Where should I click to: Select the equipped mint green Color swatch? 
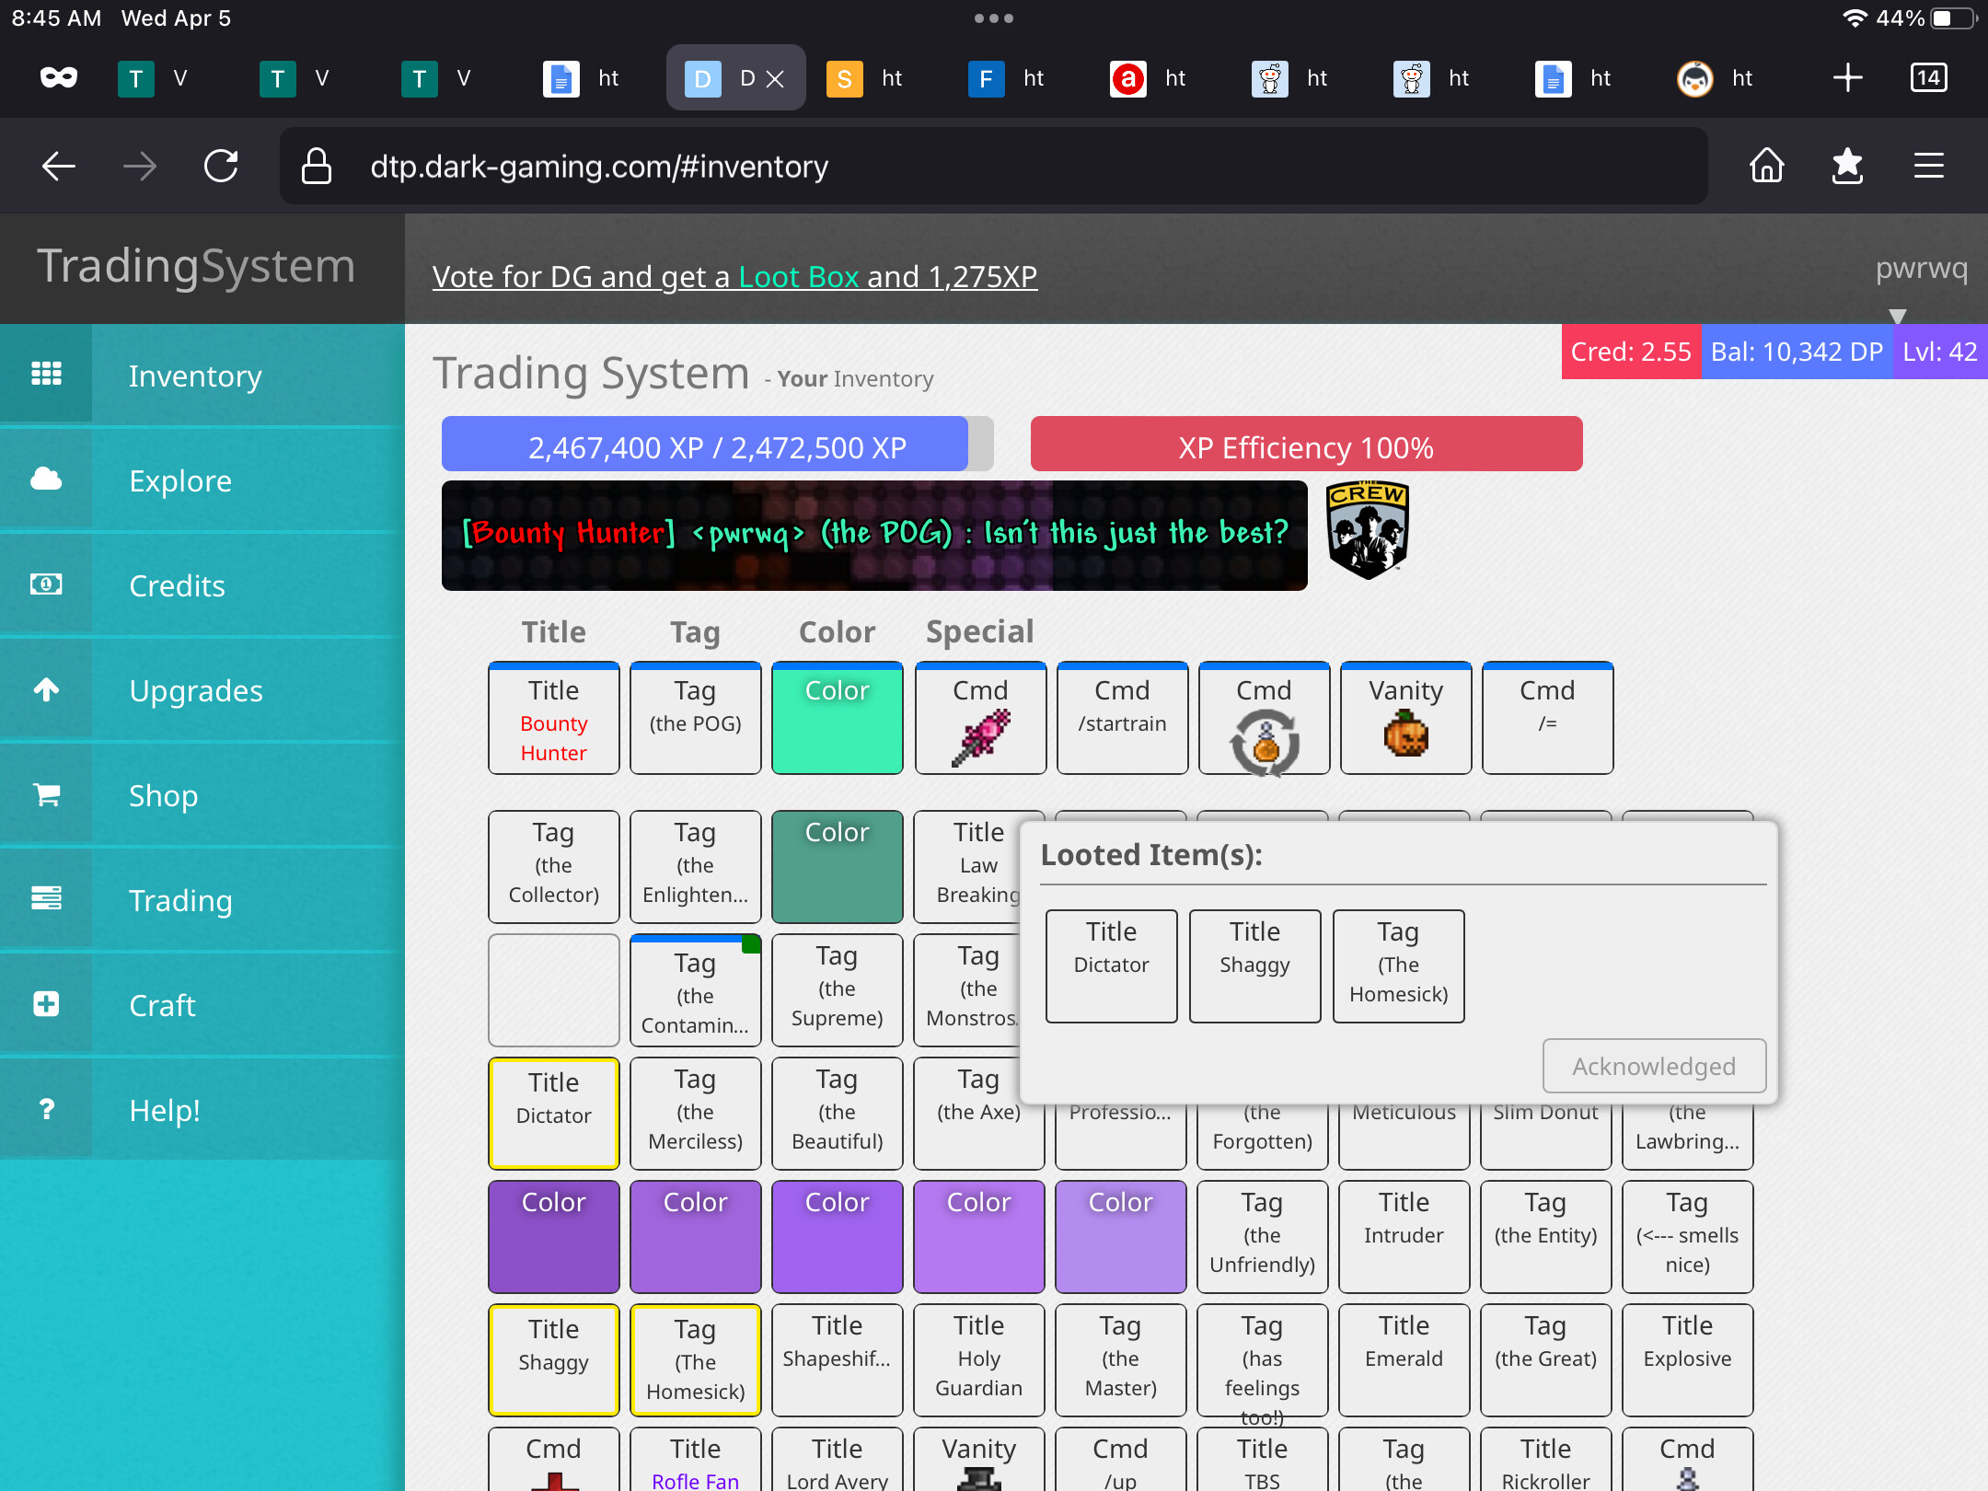click(x=837, y=718)
